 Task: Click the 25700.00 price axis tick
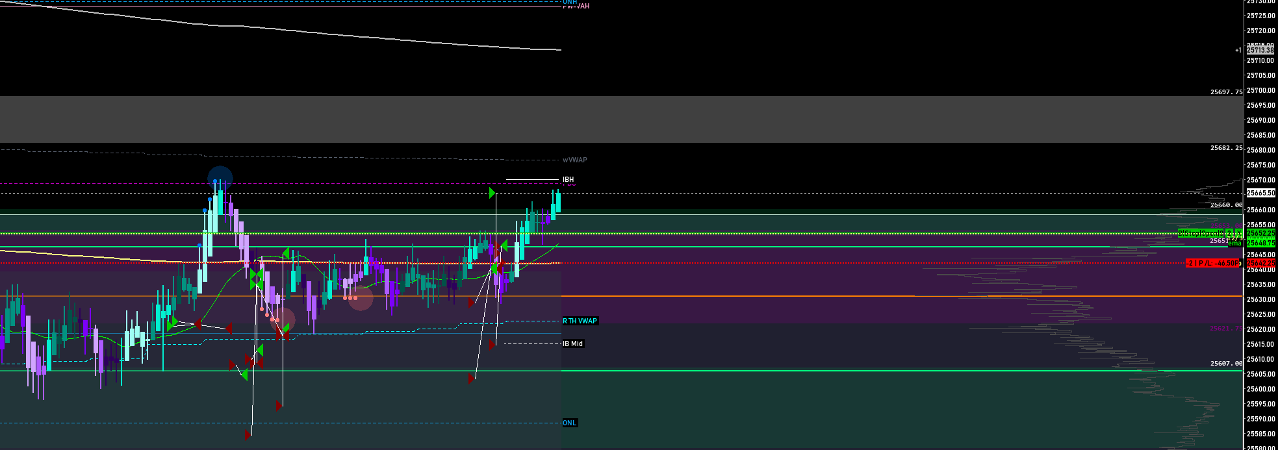pos(1261,90)
